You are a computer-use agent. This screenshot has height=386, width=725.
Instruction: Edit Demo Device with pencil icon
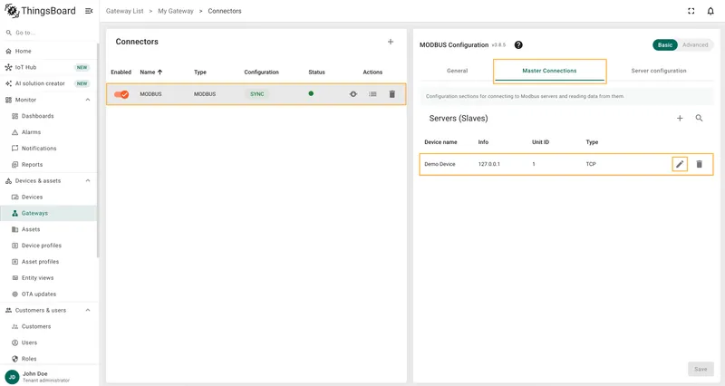click(x=680, y=164)
